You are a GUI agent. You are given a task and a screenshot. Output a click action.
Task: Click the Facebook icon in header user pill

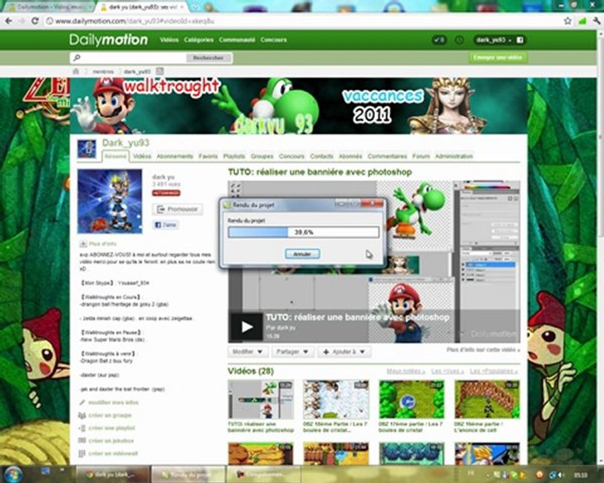(x=519, y=40)
